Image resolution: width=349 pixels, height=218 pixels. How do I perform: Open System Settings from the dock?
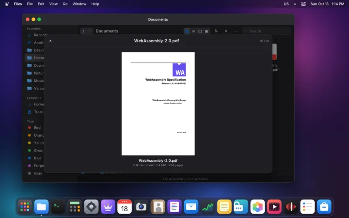(x=91, y=207)
